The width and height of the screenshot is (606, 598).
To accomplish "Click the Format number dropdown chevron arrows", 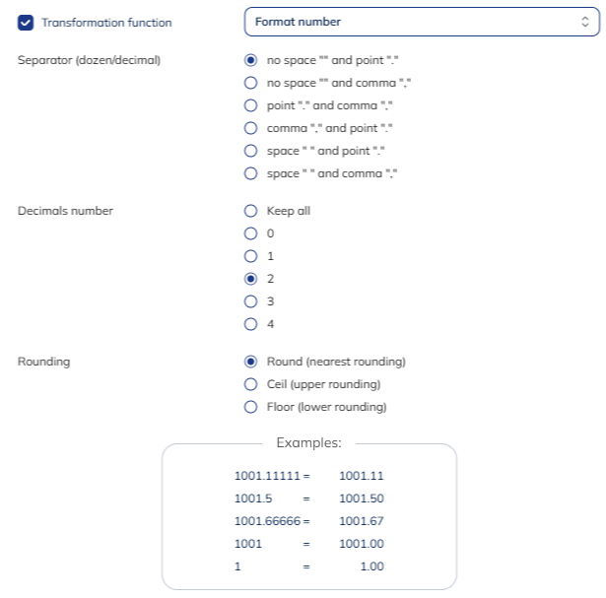I will (x=582, y=22).
